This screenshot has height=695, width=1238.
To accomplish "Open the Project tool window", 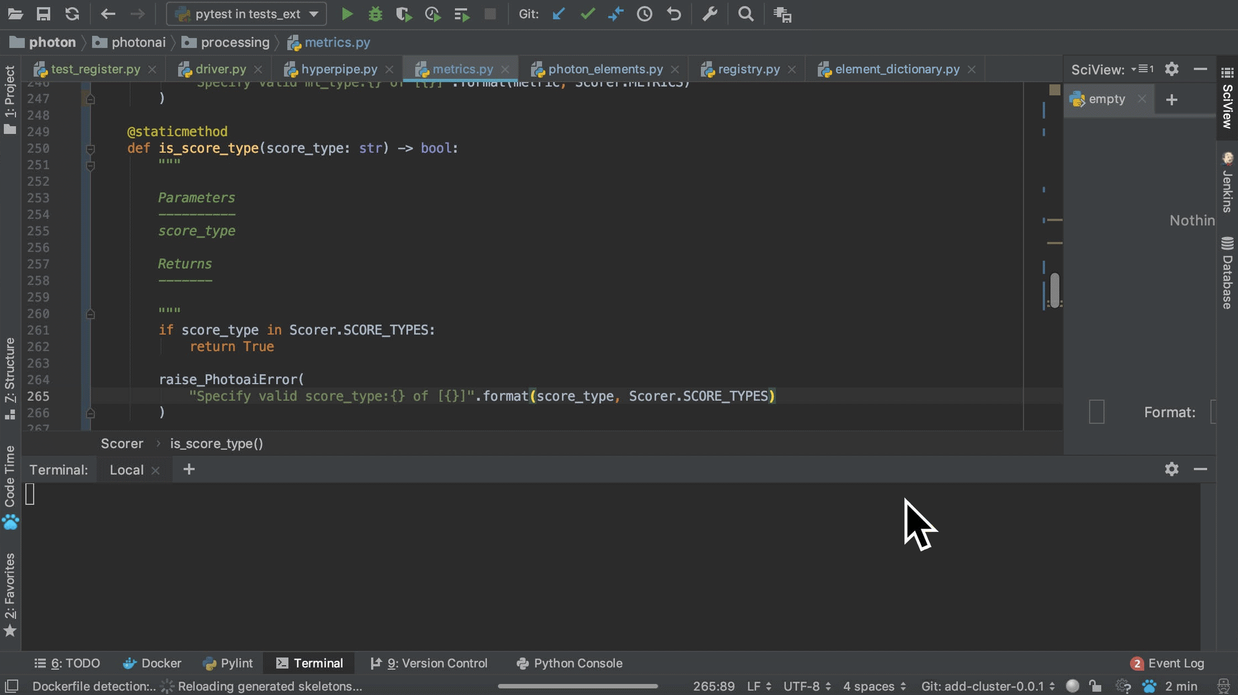I will pos(10,99).
